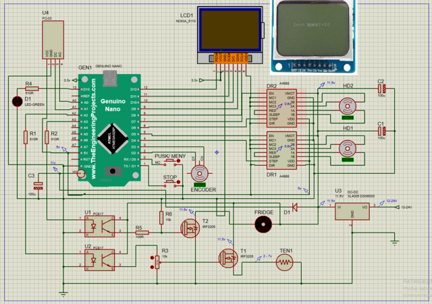Click the HD1 motor green status box

pos(348,160)
